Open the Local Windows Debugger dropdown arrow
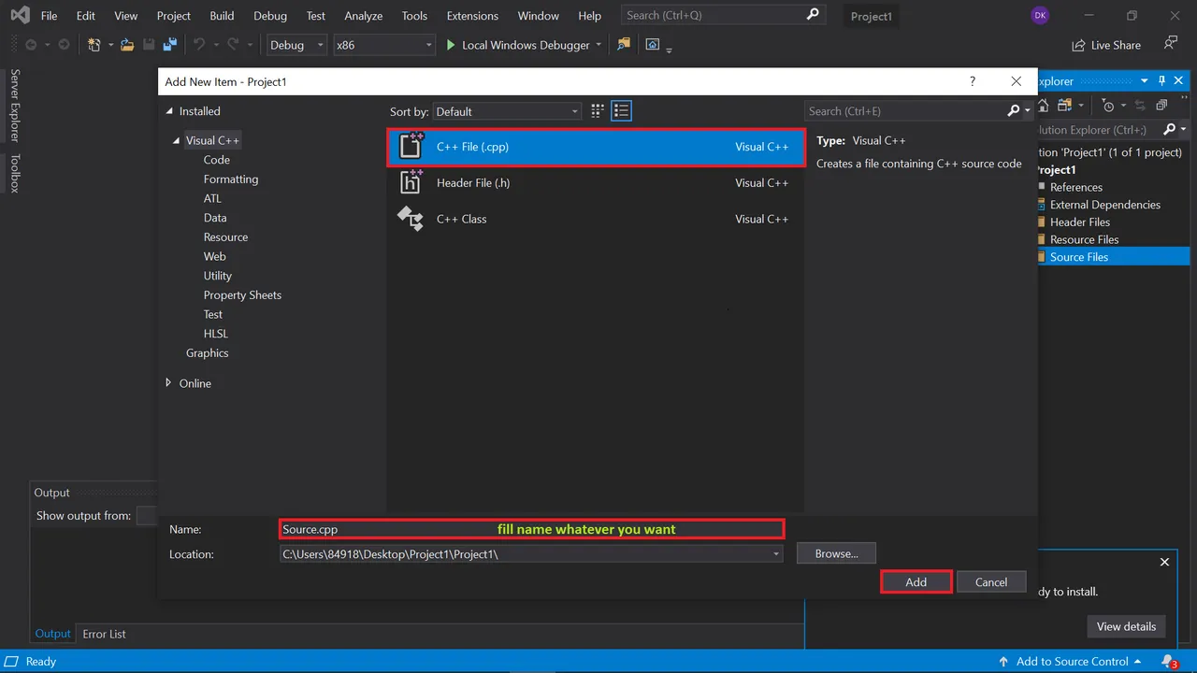This screenshot has width=1197, height=673. click(x=598, y=45)
